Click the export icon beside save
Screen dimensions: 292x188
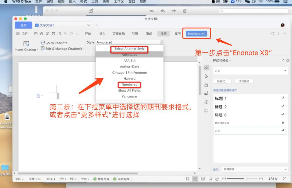[48, 33]
